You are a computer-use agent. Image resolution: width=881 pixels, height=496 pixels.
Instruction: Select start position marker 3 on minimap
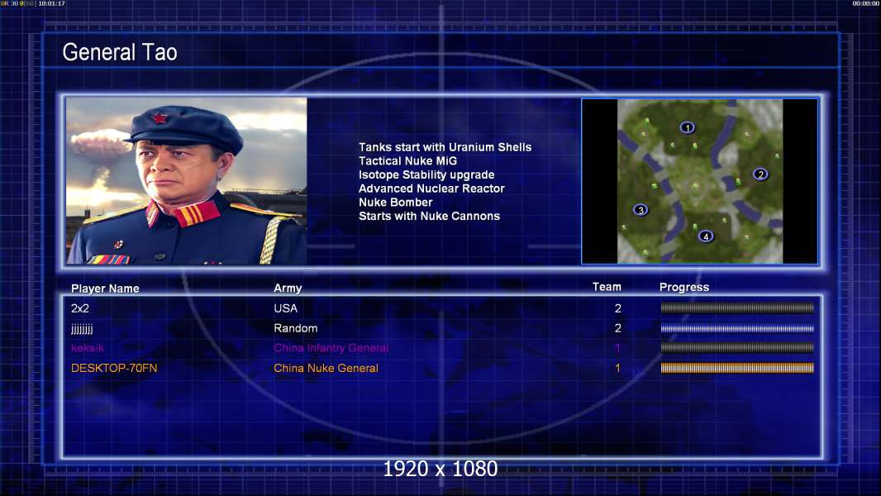point(641,210)
